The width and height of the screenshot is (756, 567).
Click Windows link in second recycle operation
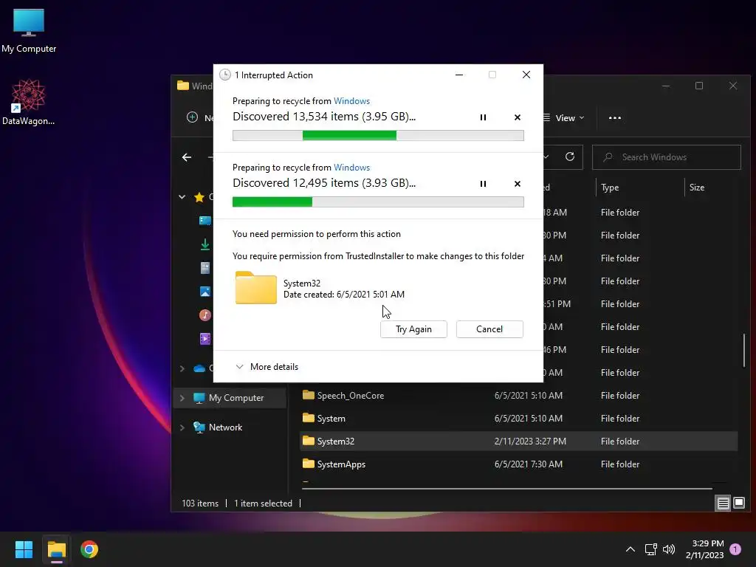351,168
